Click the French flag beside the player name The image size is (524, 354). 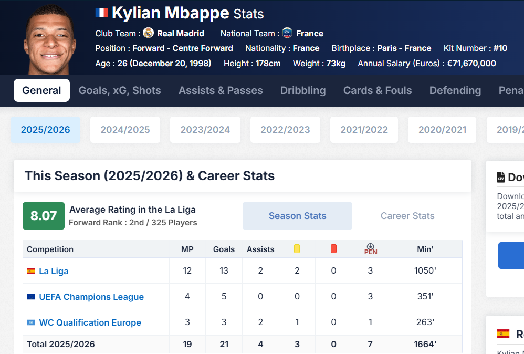[101, 13]
